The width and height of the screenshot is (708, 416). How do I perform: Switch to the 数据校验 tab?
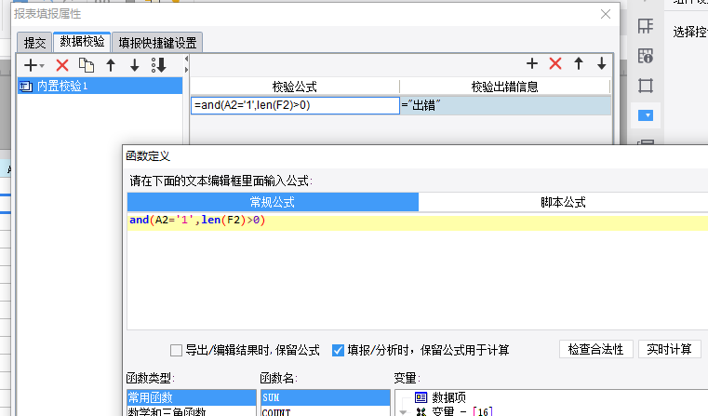(82, 42)
